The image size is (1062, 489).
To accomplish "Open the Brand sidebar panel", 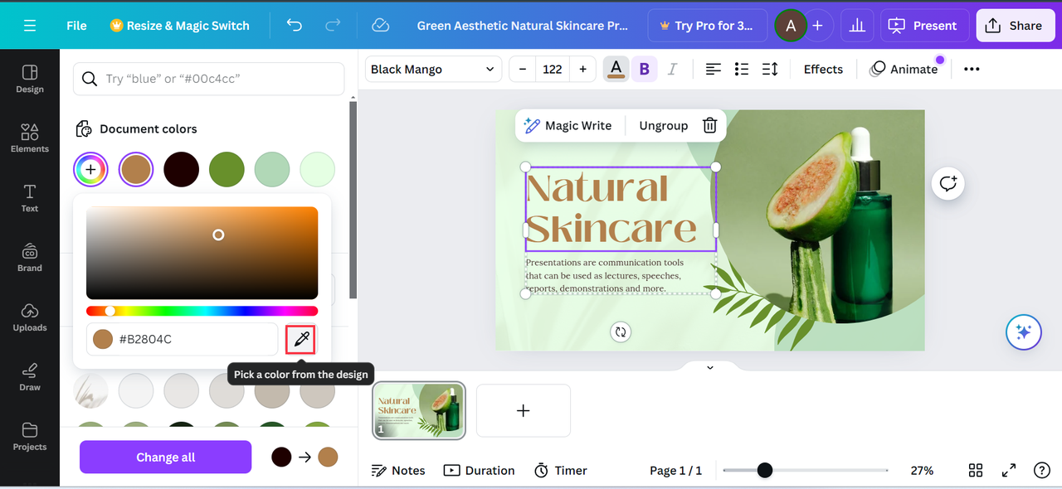I will point(30,258).
